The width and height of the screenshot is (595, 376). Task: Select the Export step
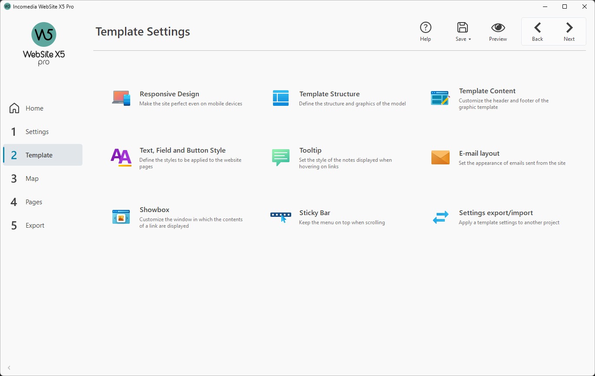34,225
